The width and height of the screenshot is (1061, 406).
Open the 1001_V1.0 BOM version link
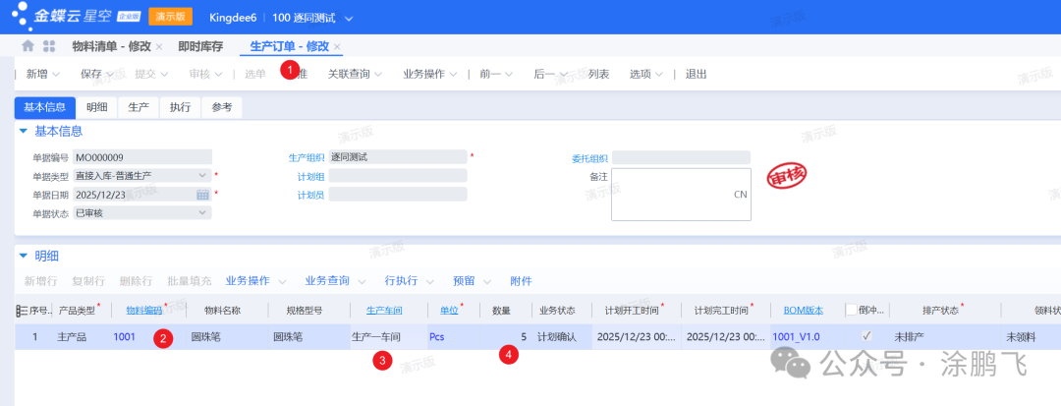(798, 336)
